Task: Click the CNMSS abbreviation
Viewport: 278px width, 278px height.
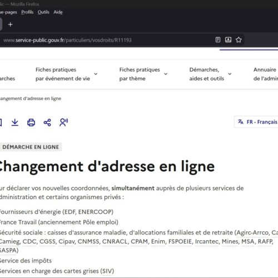Action: coord(88,241)
